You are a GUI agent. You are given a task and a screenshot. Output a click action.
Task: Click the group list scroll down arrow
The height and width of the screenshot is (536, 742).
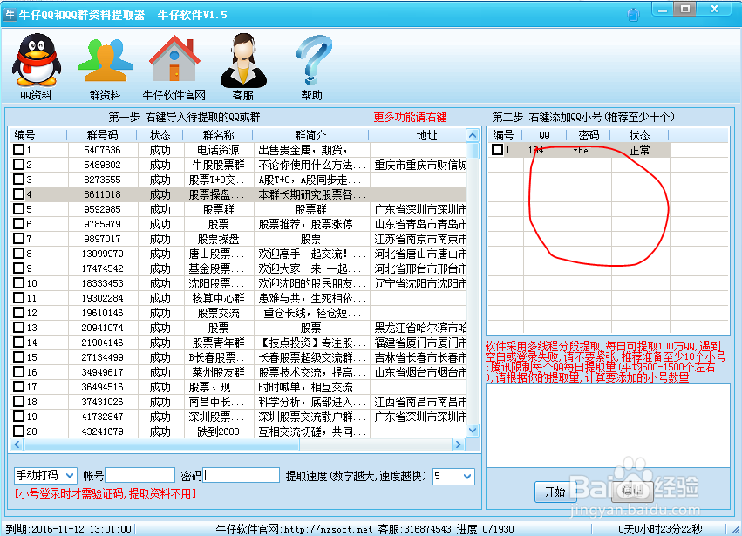473,430
